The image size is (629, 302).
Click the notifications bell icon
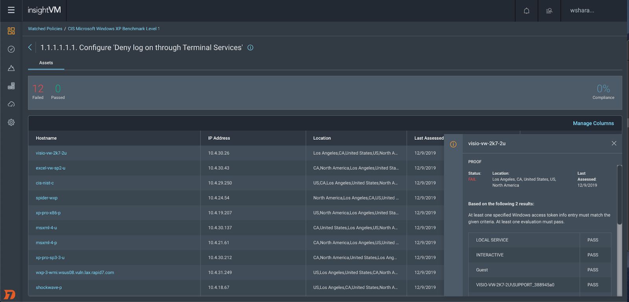tap(526, 11)
